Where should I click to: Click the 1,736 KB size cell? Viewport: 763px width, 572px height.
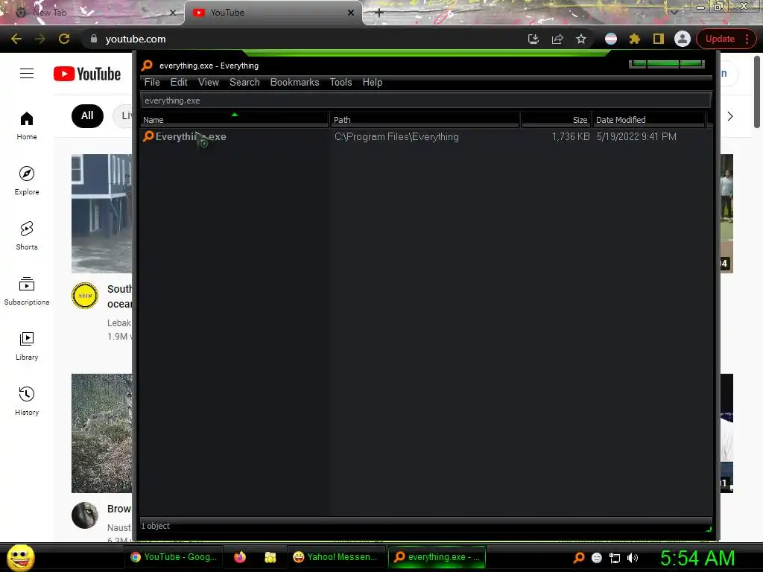coord(570,137)
